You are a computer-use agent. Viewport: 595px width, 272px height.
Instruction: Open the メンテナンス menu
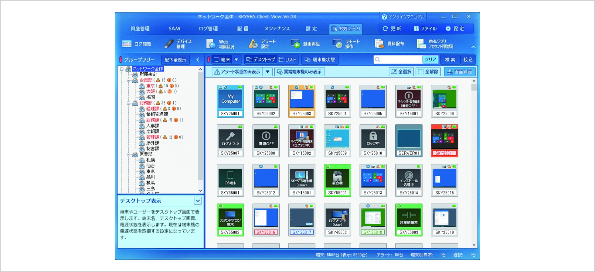pos(277,28)
